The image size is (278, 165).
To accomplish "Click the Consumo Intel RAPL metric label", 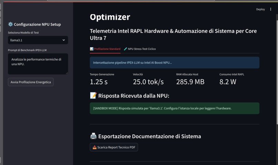I will click(x=232, y=74).
